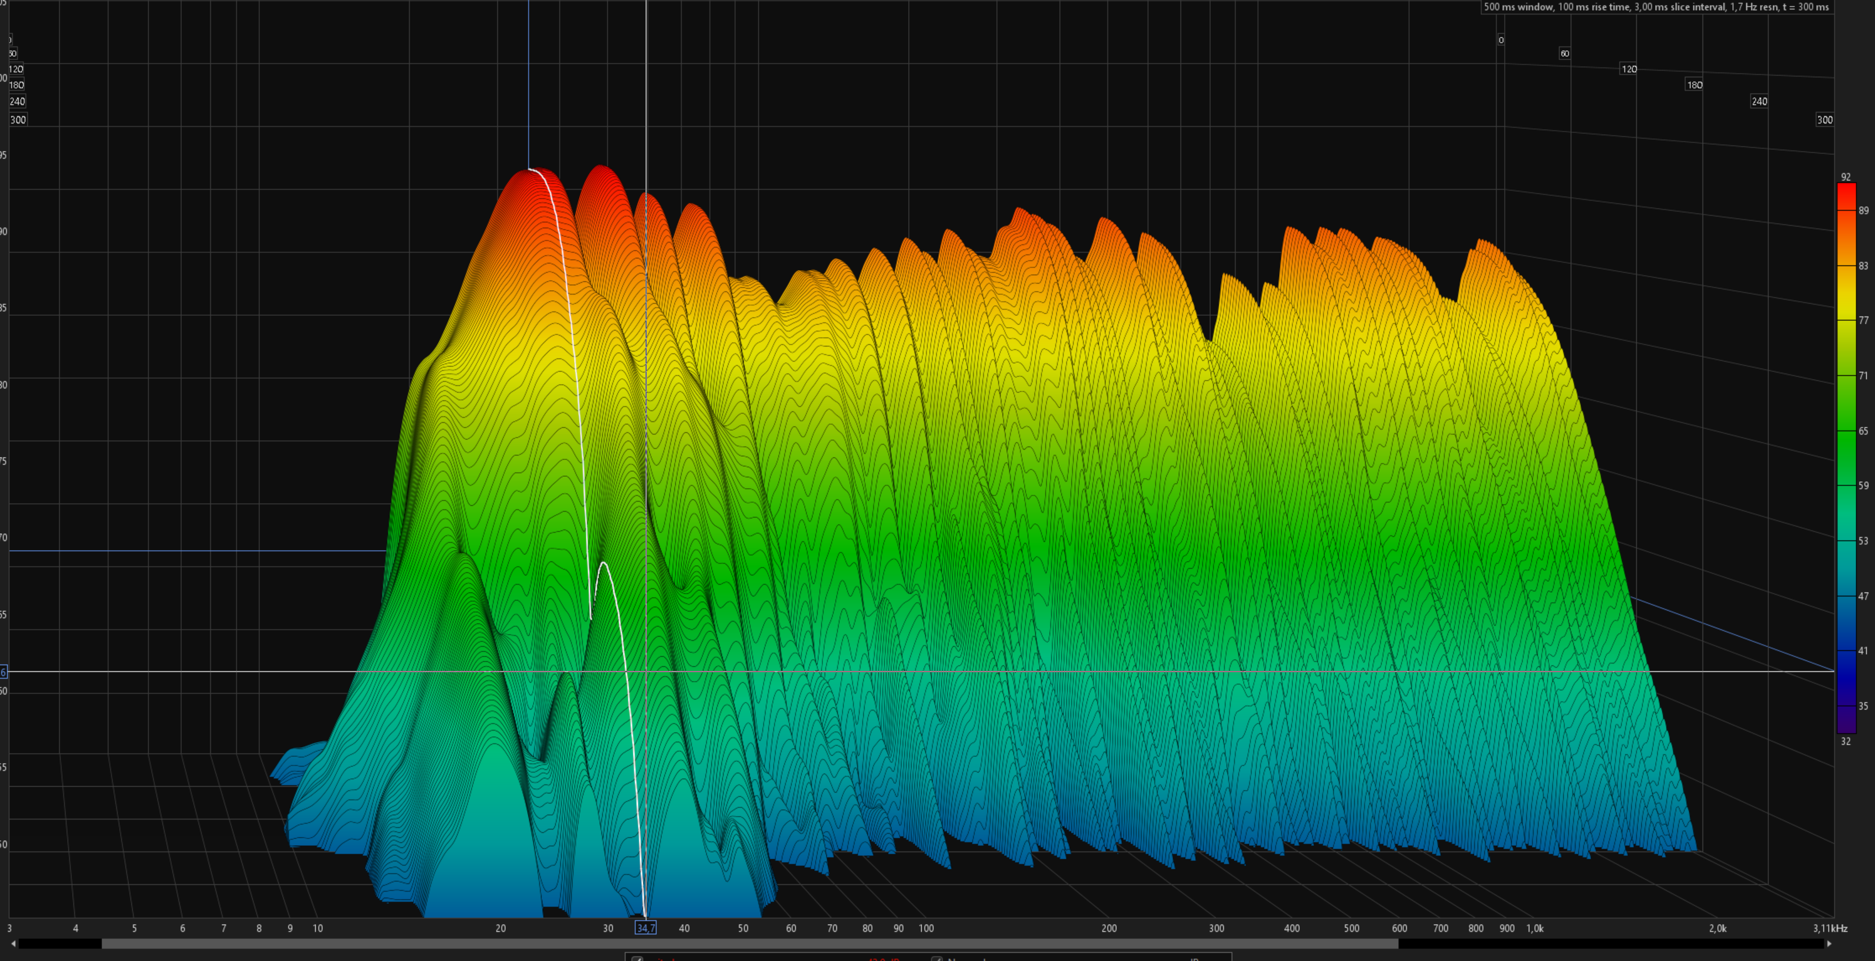The image size is (1875, 961).
Task: Click the highlighted cursor level box on left axis
Action: (x=4, y=671)
